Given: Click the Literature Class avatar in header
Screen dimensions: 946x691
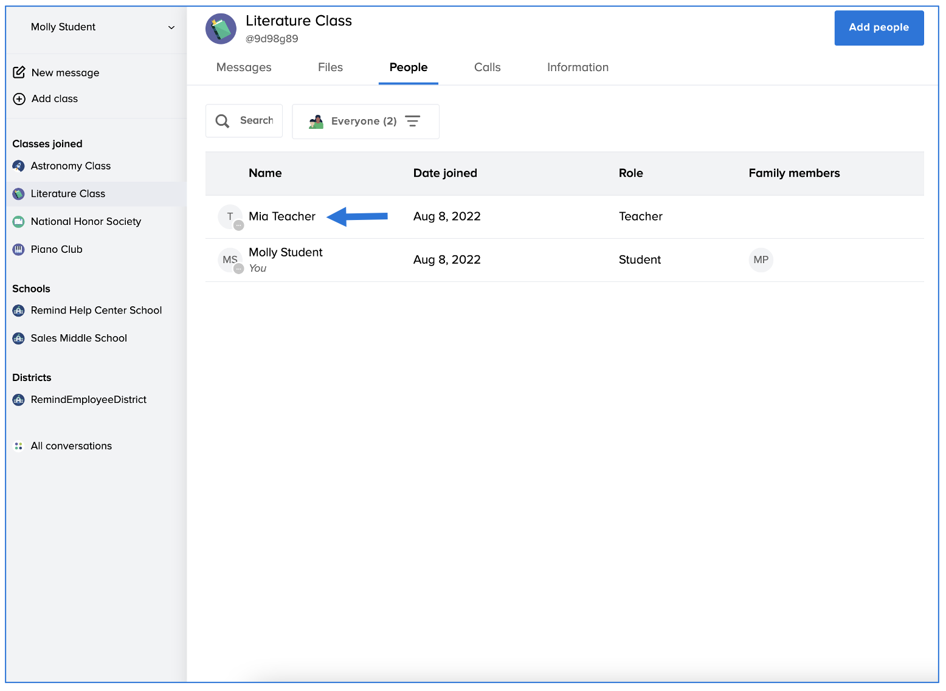Looking at the screenshot, I should click(x=221, y=29).
